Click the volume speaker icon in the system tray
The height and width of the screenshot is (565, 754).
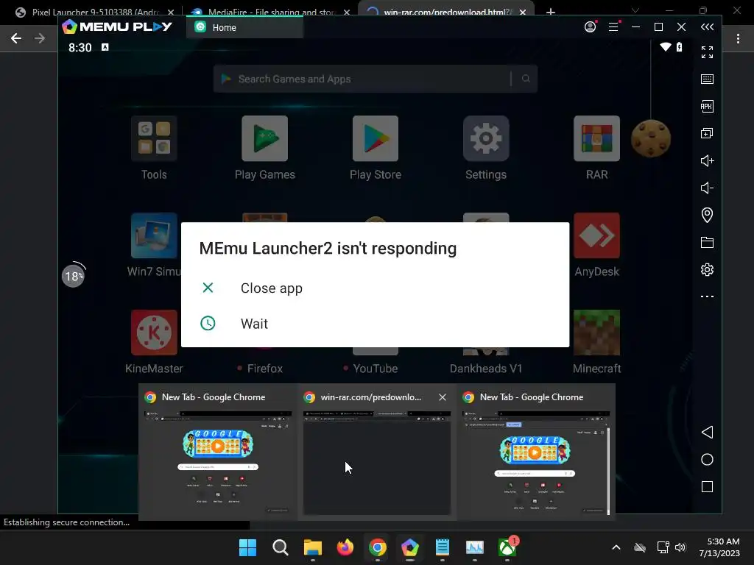click(x=680, y=547)
